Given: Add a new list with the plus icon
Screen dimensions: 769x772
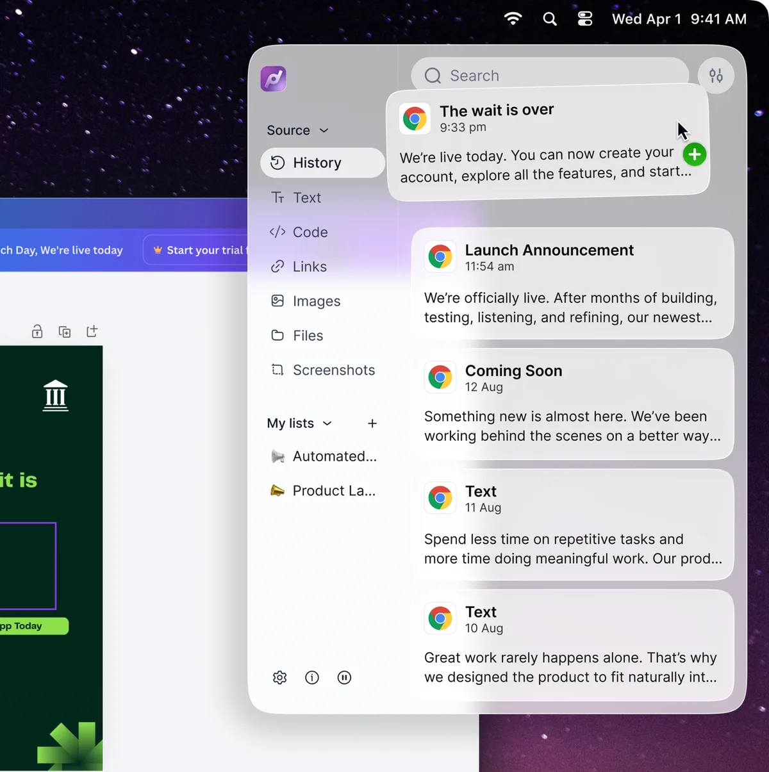Looking at the screenshot, I should (372, 423).
